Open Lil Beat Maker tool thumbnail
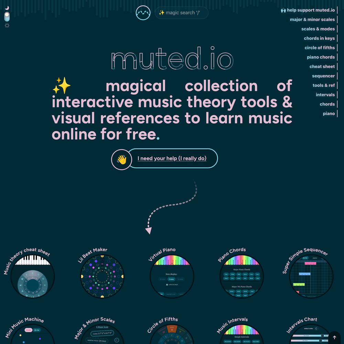The height and width of the screenshot is (344, 344). [x=102, y=276]
